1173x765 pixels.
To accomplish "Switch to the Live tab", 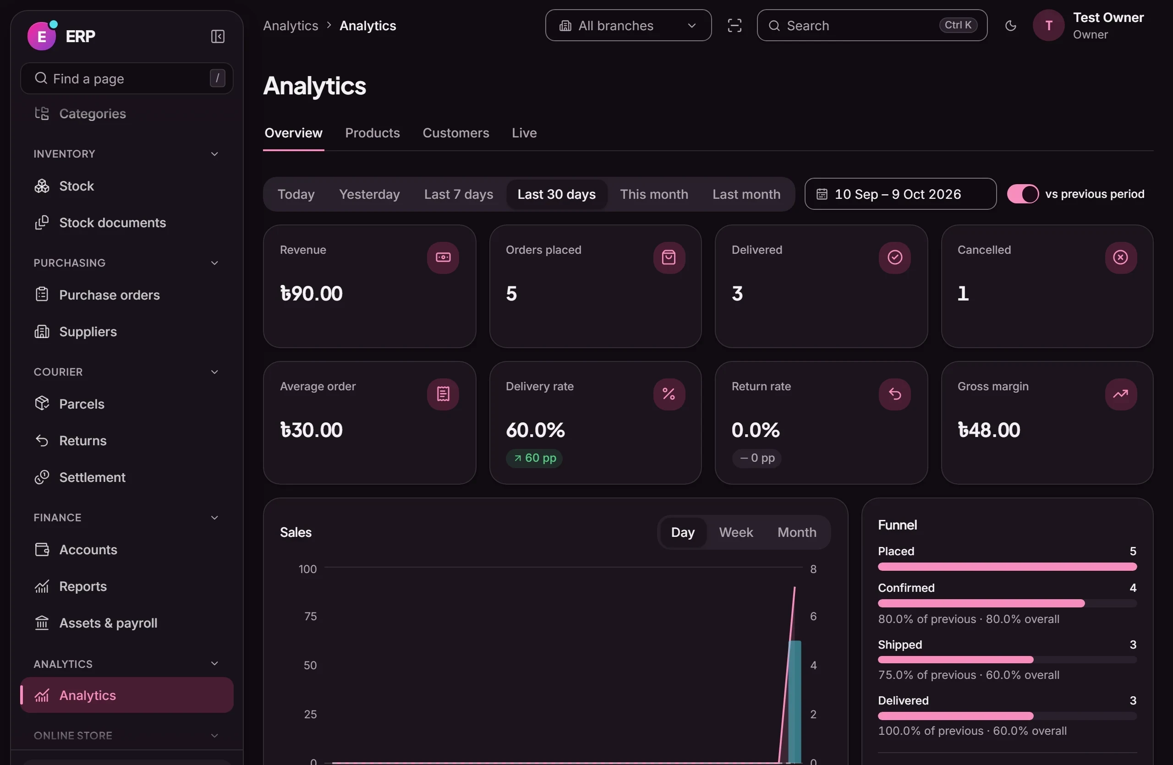I will tap(524, 133).
